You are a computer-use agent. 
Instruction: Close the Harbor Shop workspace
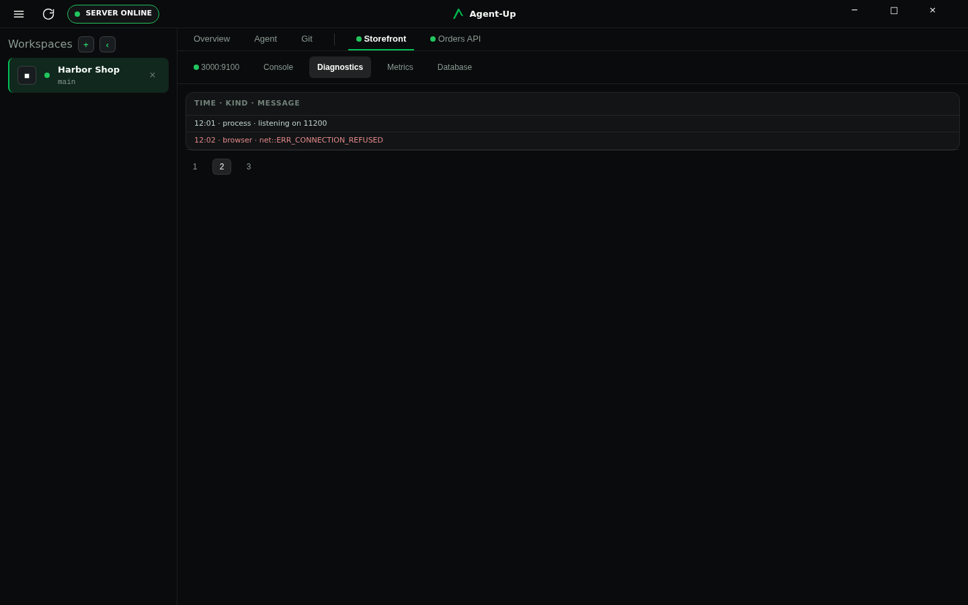153,75
